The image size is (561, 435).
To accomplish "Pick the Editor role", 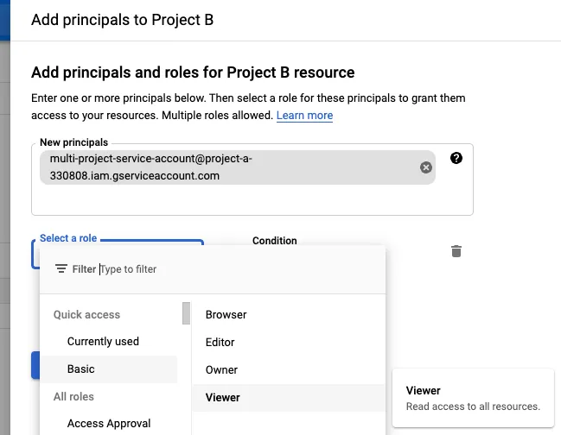I will [x=220, y=342].
